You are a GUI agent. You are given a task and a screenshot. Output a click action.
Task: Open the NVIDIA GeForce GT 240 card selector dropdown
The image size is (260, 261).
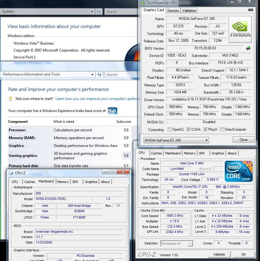point(206,140)
